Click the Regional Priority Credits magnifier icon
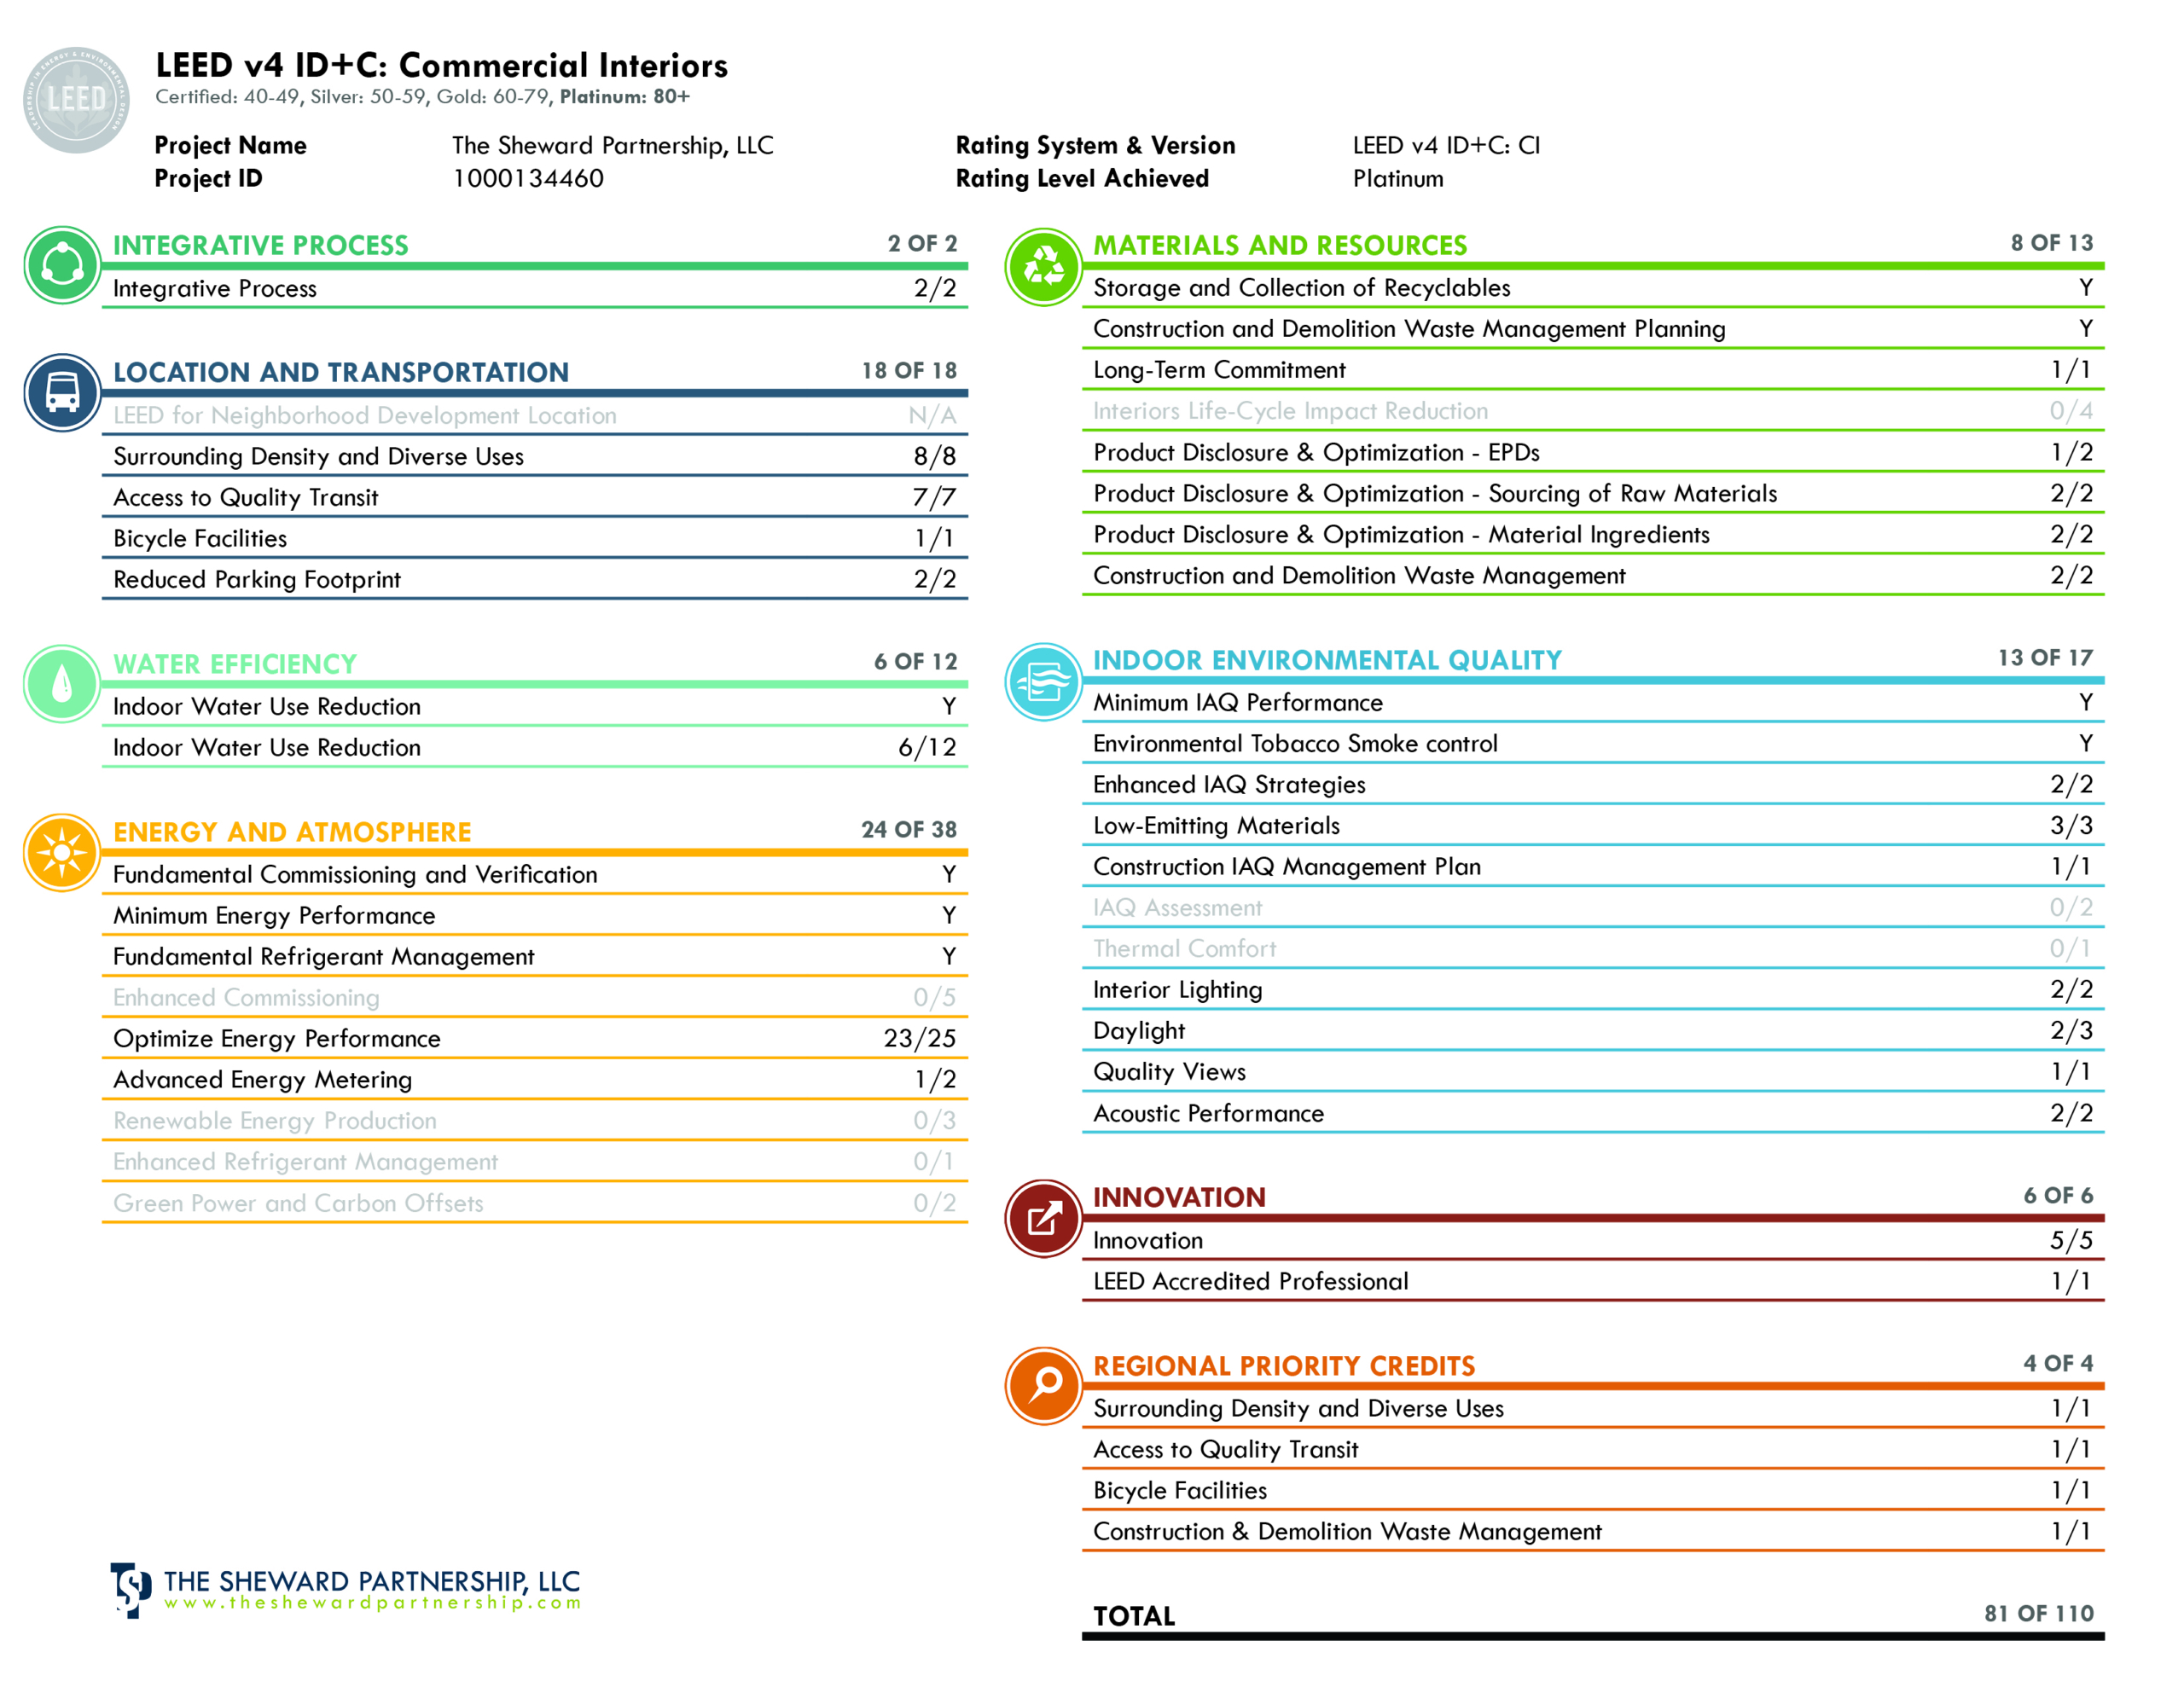Image resolution: width=2184 pixels, height=1687 pixels. point(1043,1386)
